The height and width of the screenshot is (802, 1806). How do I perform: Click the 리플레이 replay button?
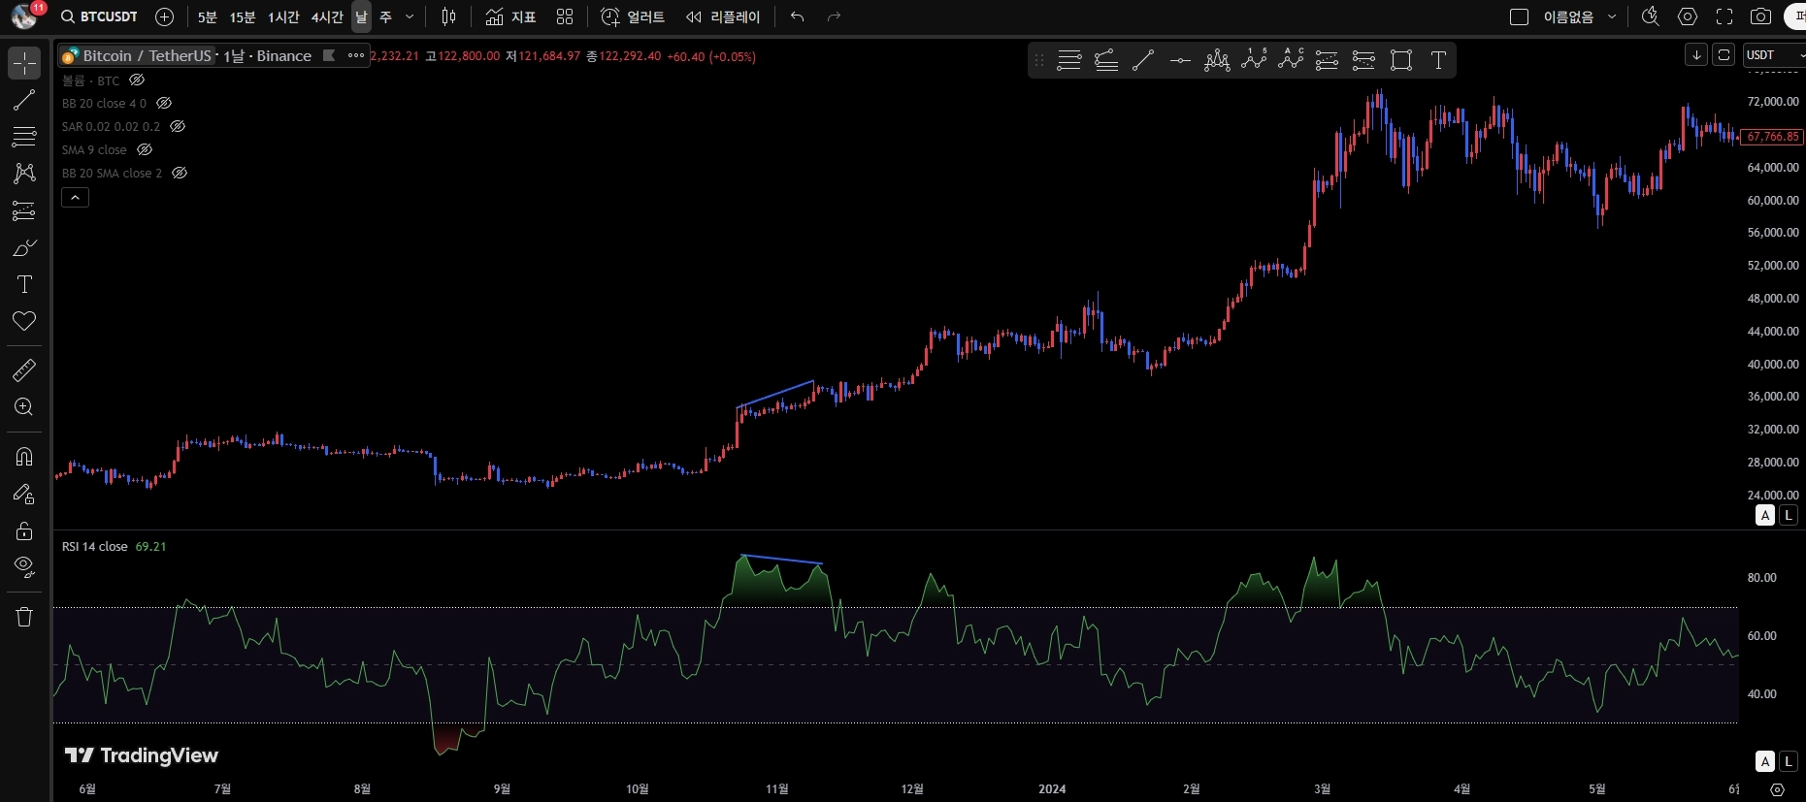(724, 16)
